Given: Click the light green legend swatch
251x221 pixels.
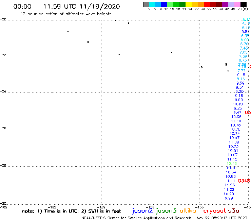Looking at the screenshot, I should click(x=170, y=4).
